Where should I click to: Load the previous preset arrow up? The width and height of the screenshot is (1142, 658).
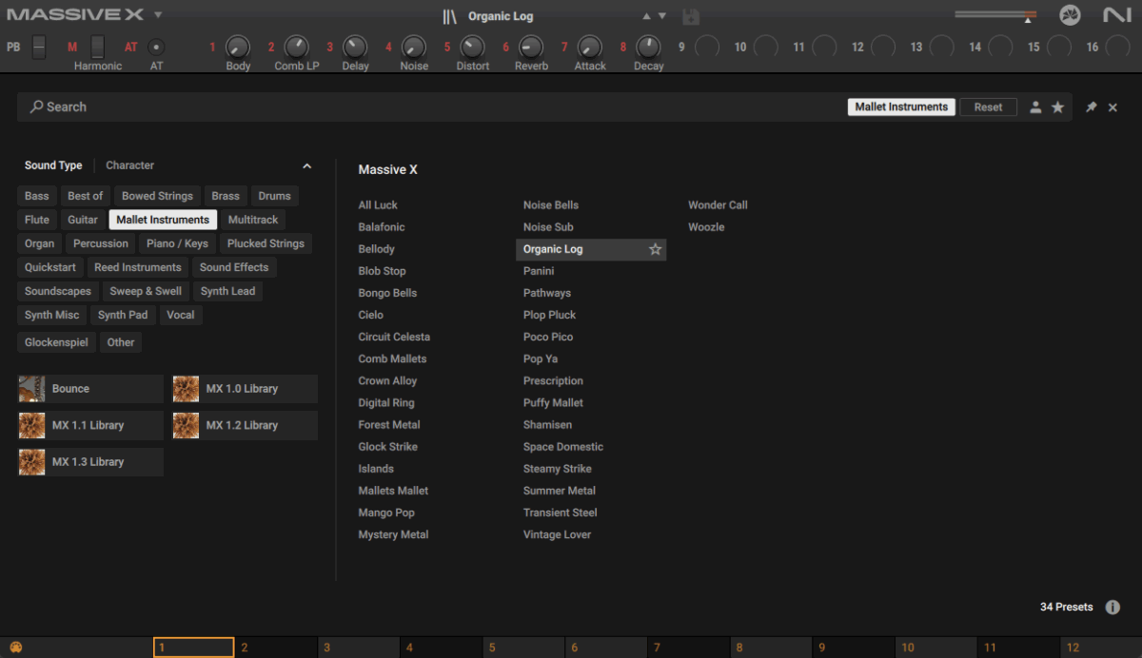647,16
